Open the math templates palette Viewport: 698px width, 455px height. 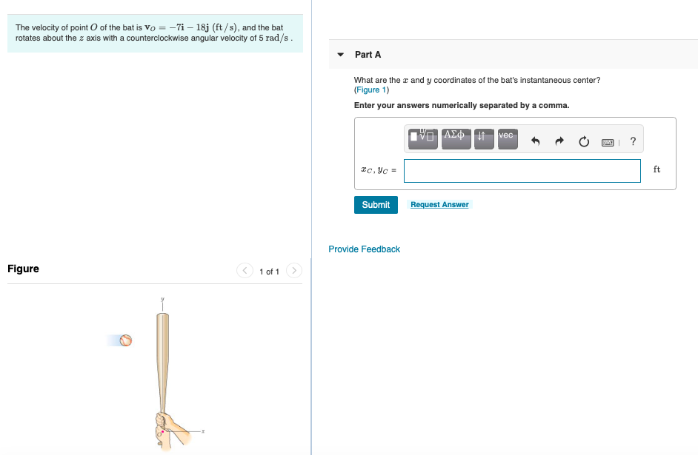[421, 138]
